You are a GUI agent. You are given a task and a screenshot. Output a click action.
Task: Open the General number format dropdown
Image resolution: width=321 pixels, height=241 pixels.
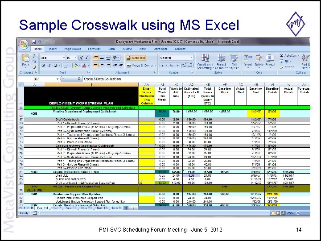pyautogui.click(x=191, y=58)
